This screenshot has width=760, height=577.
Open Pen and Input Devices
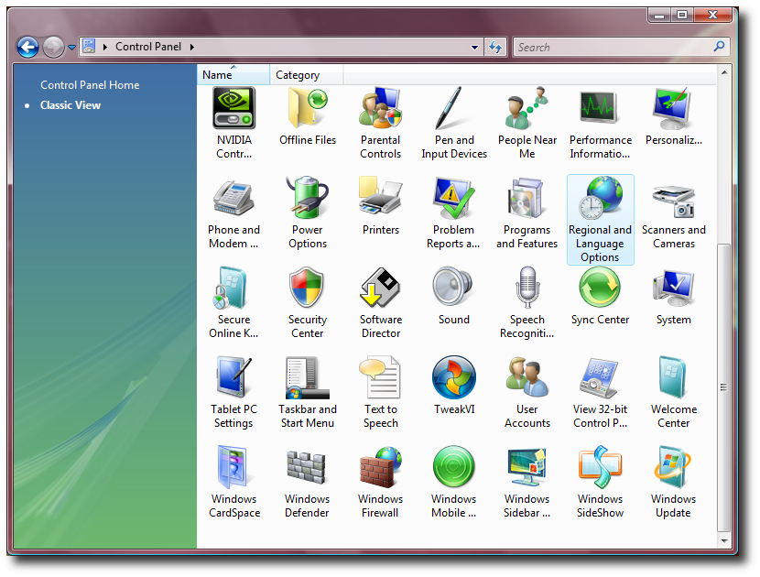pyautogui.click(x=454, y=123)
